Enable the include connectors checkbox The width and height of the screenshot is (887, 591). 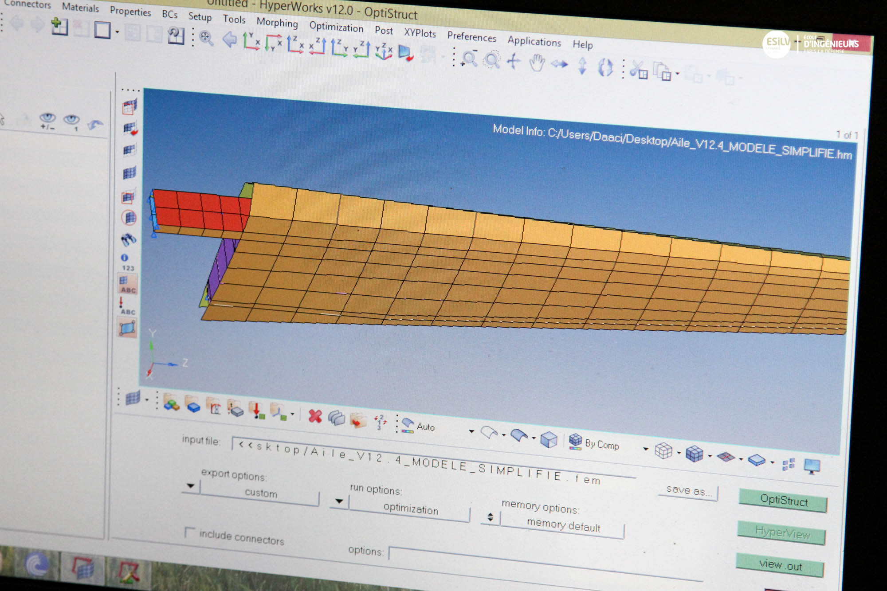[190, 532]
